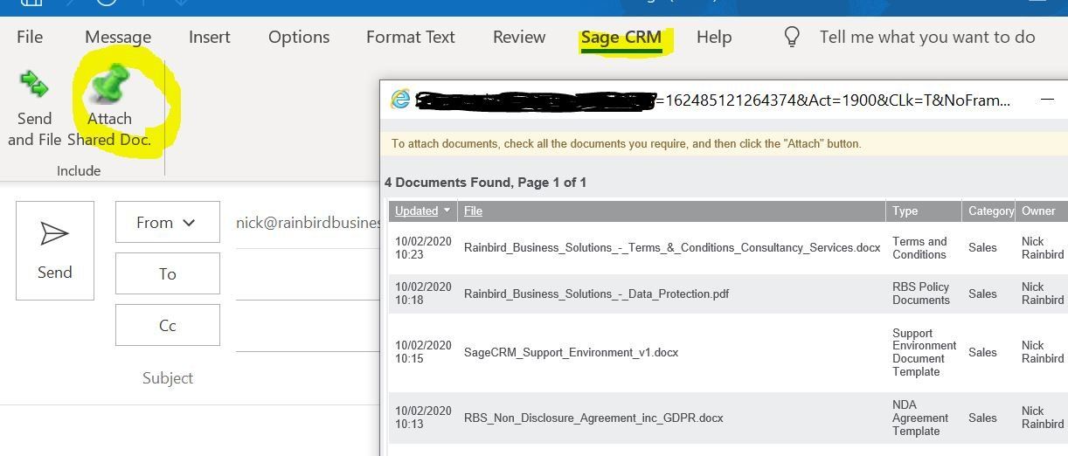Select the Sage CRM tab
Image resolution: width=1068 pixels, height=456 pixels.
pos(621,38)
